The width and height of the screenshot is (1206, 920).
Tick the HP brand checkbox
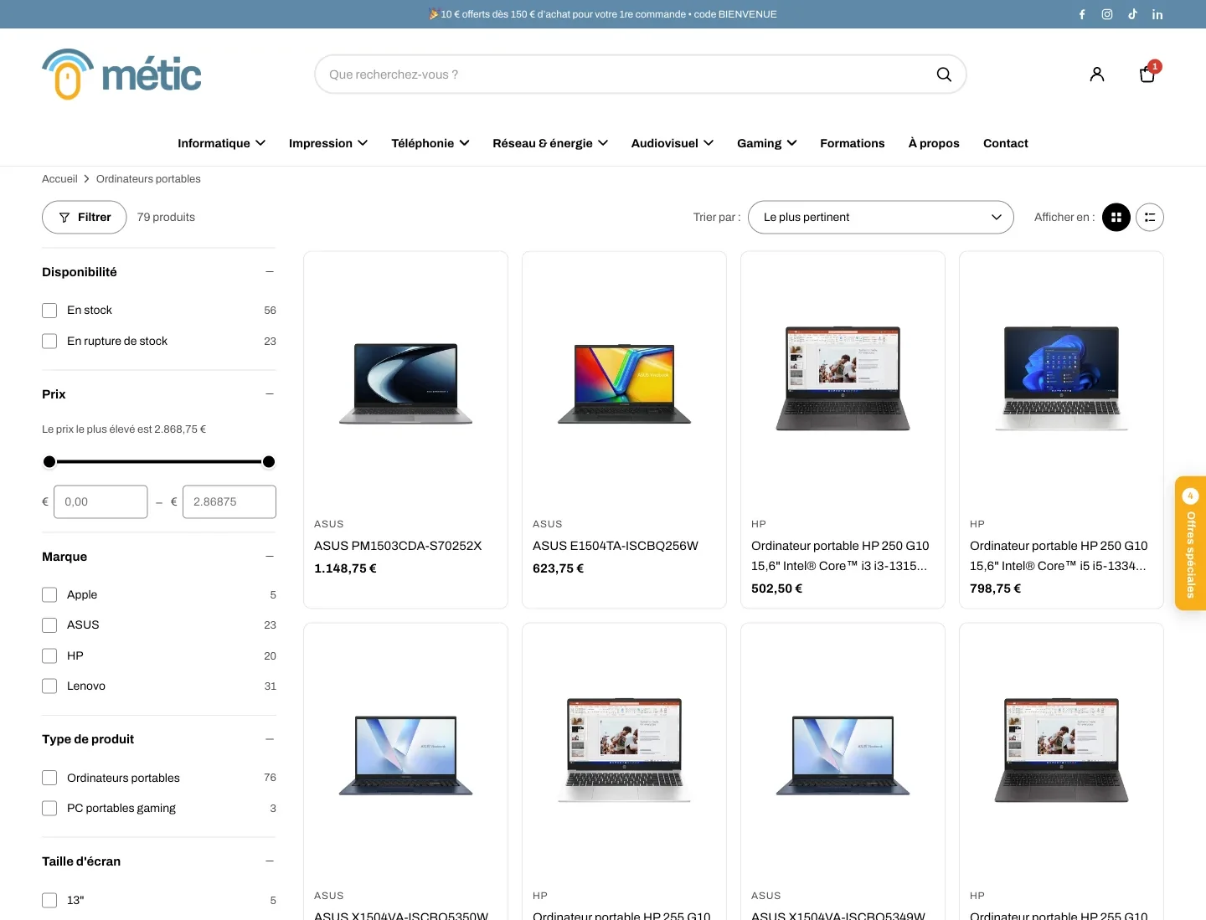(x=49, y=656)
